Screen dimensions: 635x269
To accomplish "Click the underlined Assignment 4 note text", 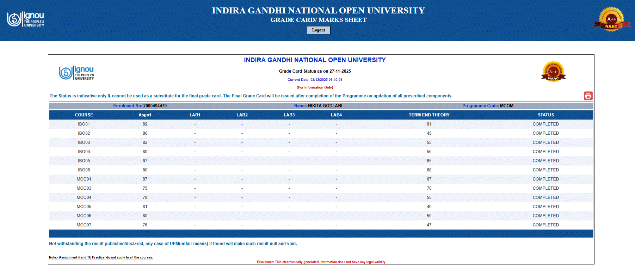I will [x=101, y=257].
